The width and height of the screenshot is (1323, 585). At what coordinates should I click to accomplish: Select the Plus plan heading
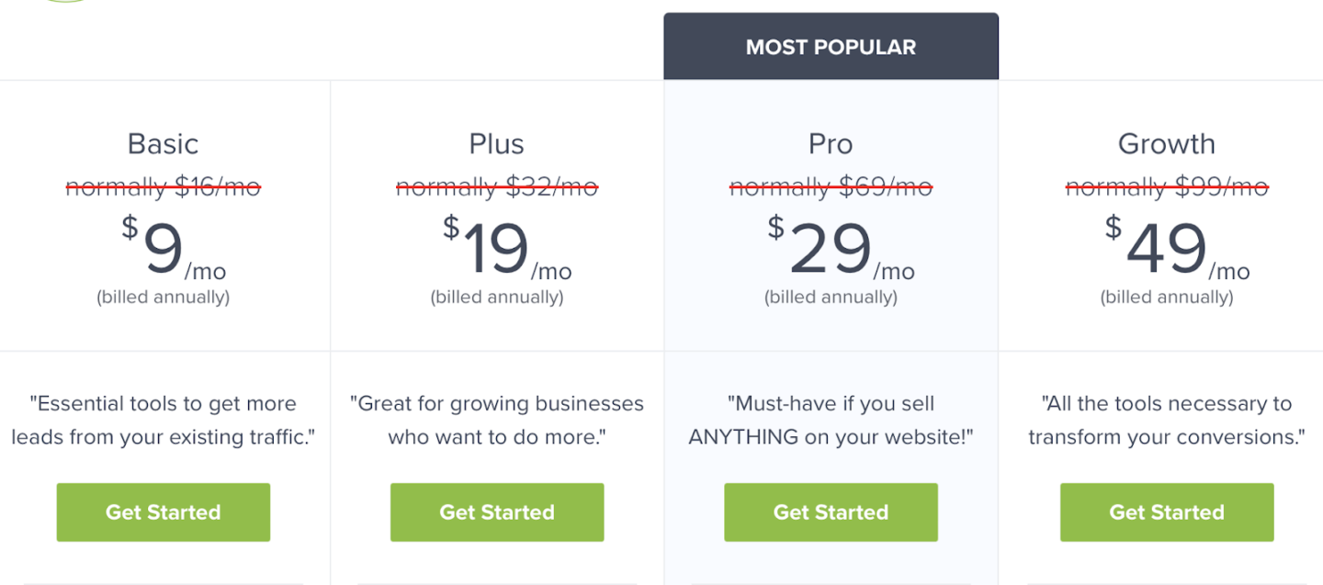pos(496,143)
